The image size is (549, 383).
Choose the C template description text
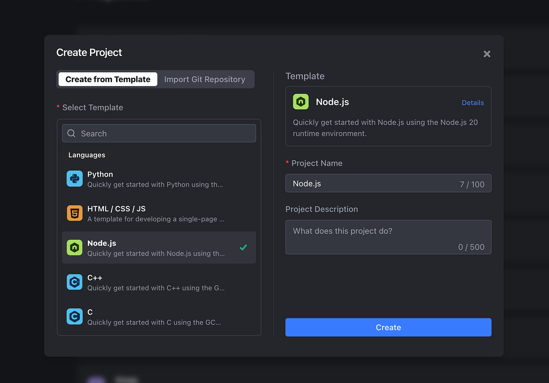pyautogui.click(x=154, y=322)
